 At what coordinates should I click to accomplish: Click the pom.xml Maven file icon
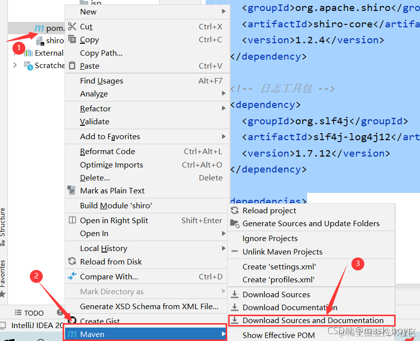[x=39, y=28]
